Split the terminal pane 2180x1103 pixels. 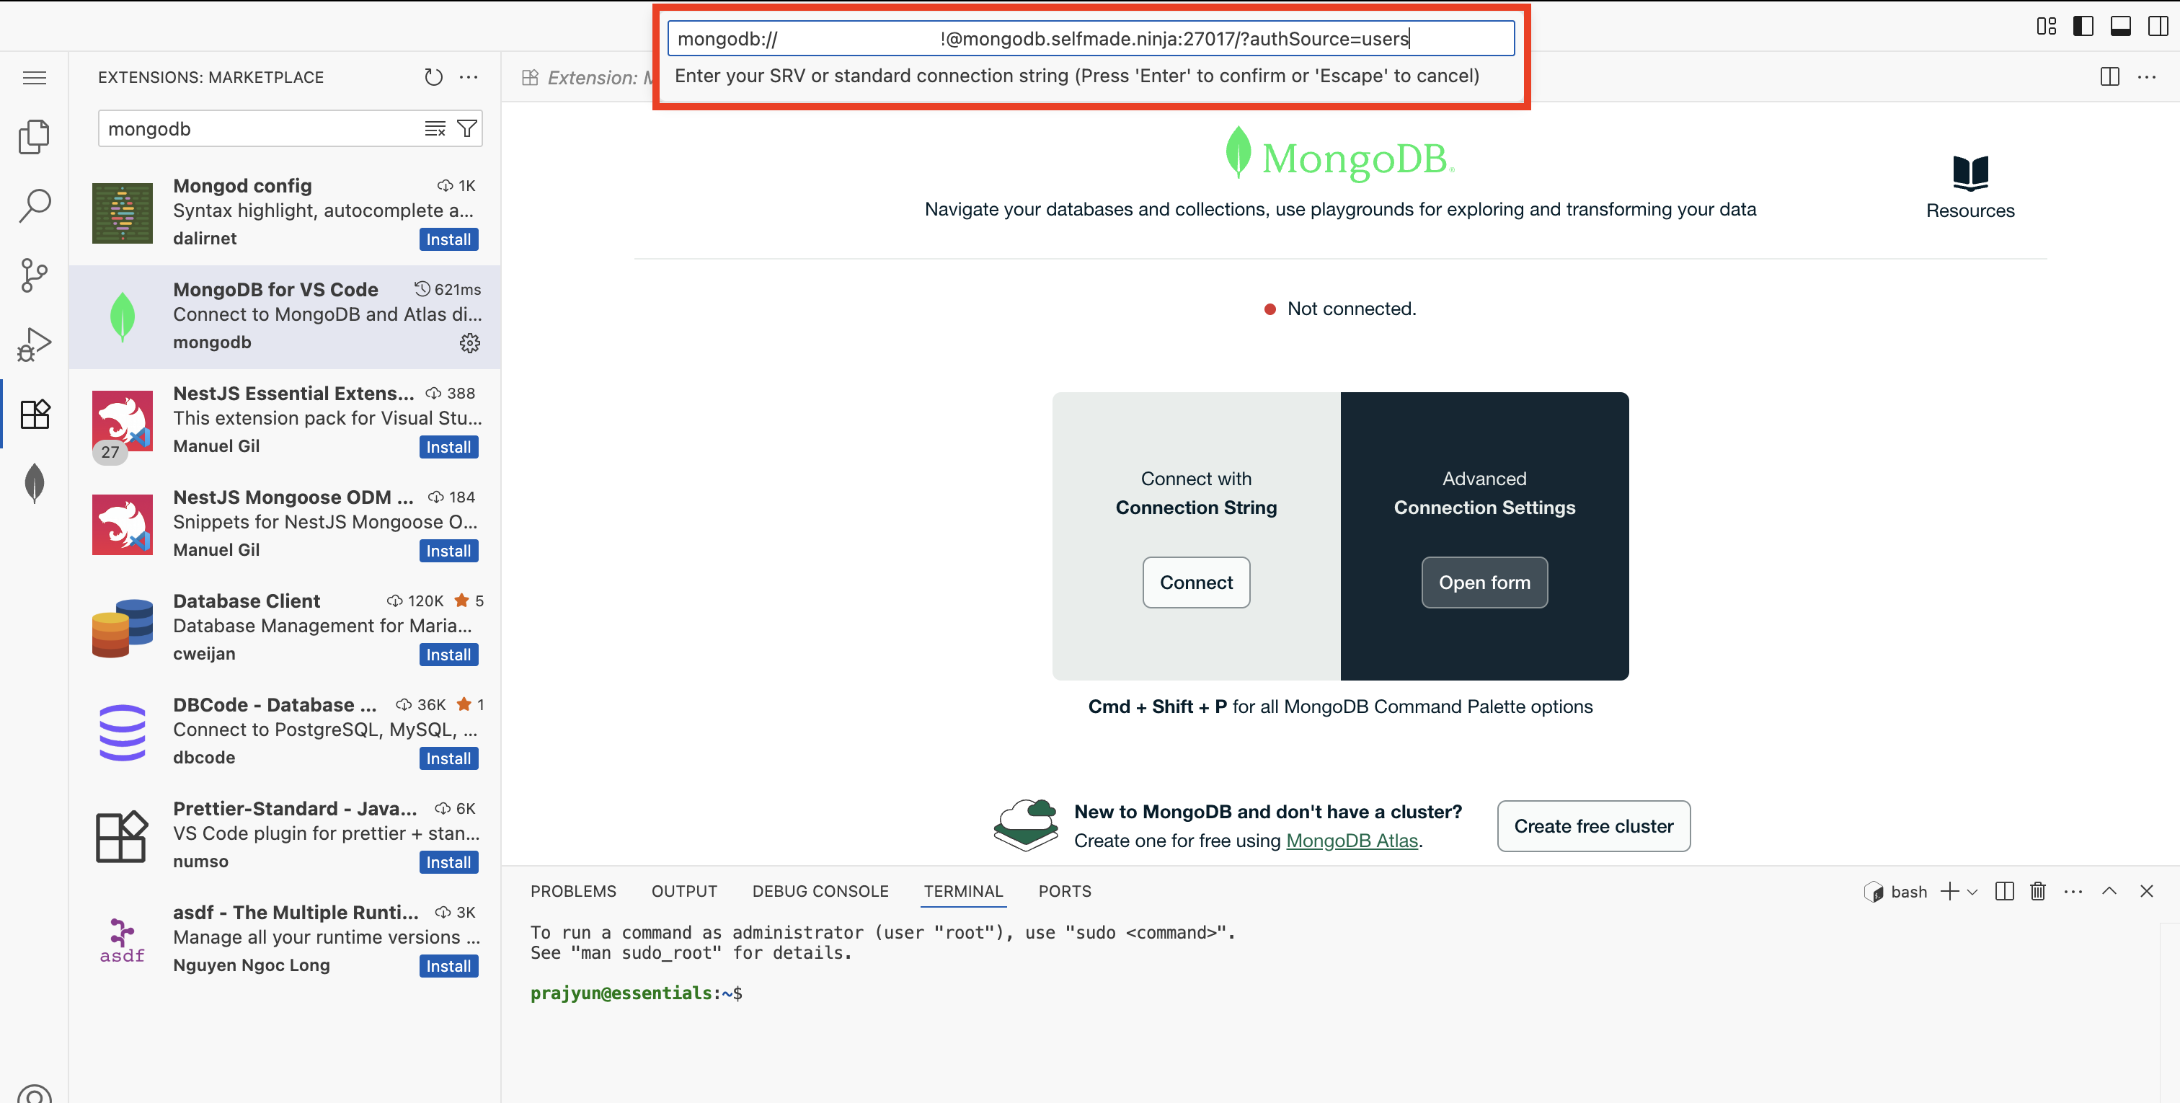click(2004, 891)
